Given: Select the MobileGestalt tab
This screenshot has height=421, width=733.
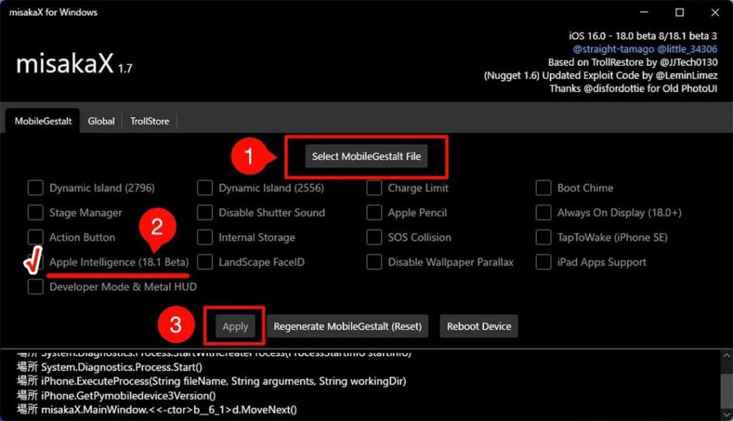Looking at the screenshot, I should [x=44, y=122].
